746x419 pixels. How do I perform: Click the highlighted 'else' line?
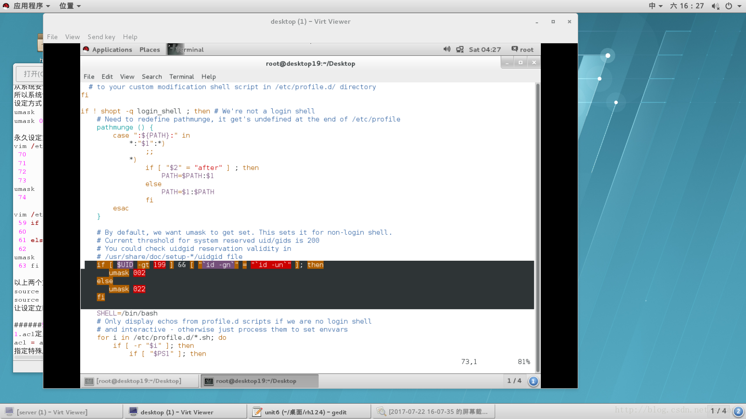(105, 281)
